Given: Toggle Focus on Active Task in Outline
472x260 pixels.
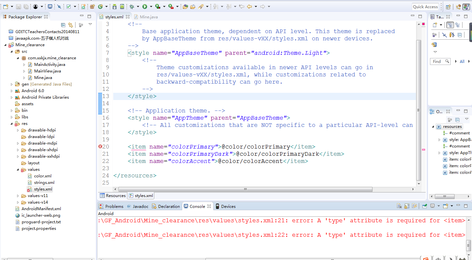Looking at the screenshot, I should point(450,120).
